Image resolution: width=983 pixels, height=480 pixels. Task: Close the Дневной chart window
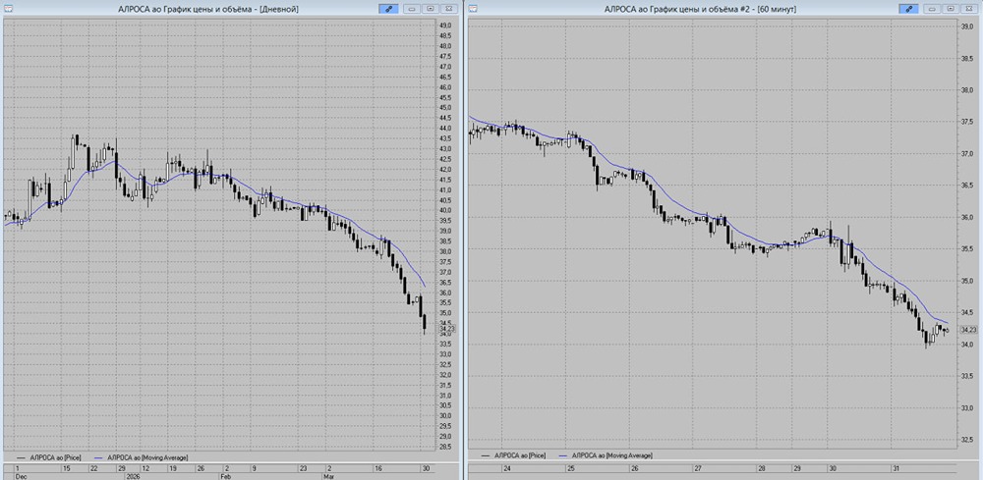pyautogui.click(x=449, y=9)
